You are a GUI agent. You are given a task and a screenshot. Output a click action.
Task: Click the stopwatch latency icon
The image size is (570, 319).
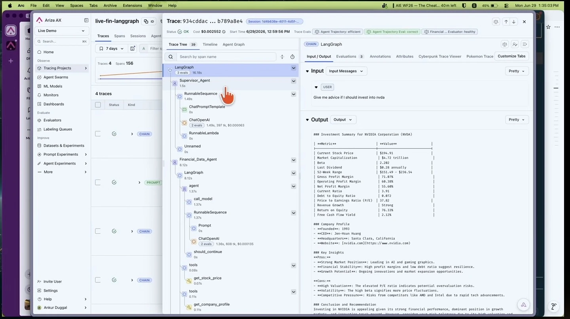tap(293, 57)
